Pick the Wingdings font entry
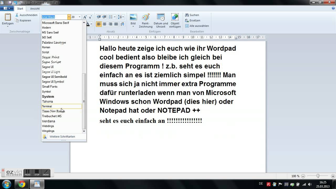The width and height of the screenshot is (336, 189). 62,131
